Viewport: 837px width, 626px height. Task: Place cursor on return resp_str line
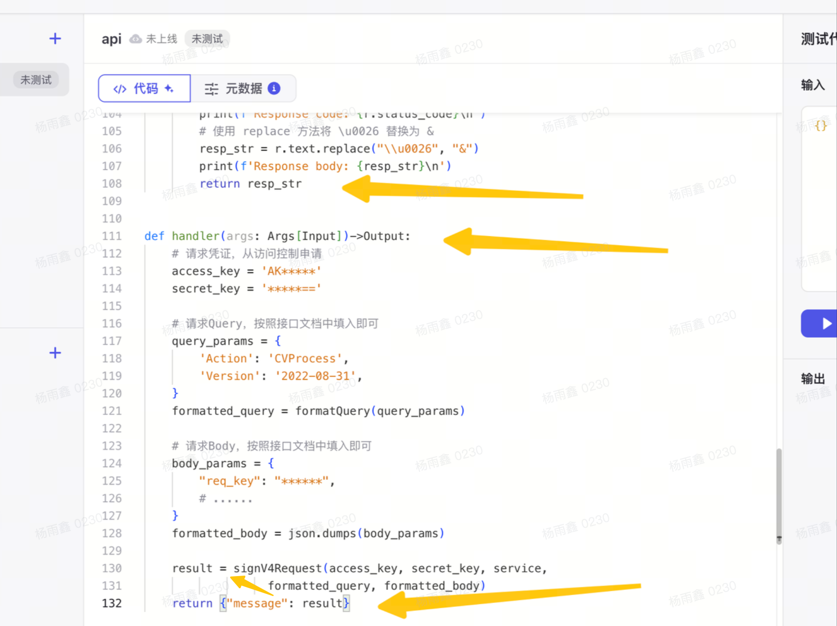point(250,184)
